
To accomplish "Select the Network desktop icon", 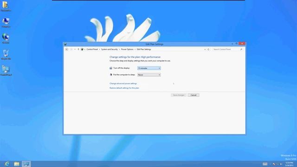I will point(6,39).
